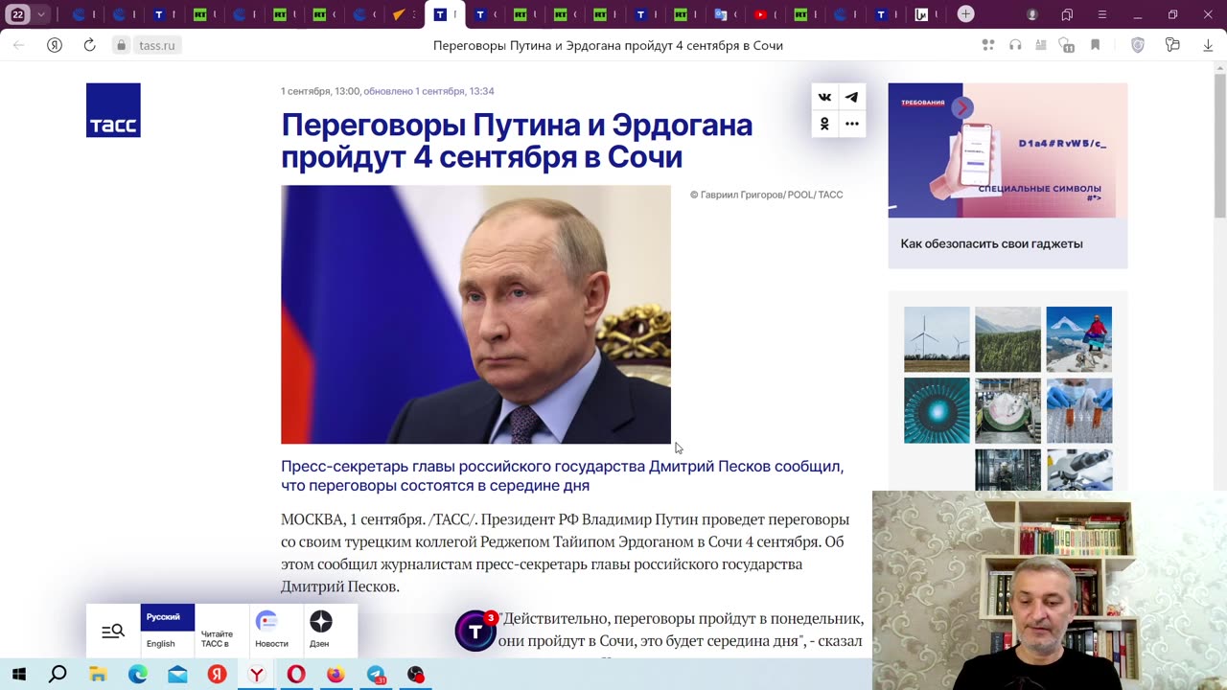This screenshot has height=690, width=1227.
Task: Open bookmarks collections panel icon
Action: pos(1067,14)
